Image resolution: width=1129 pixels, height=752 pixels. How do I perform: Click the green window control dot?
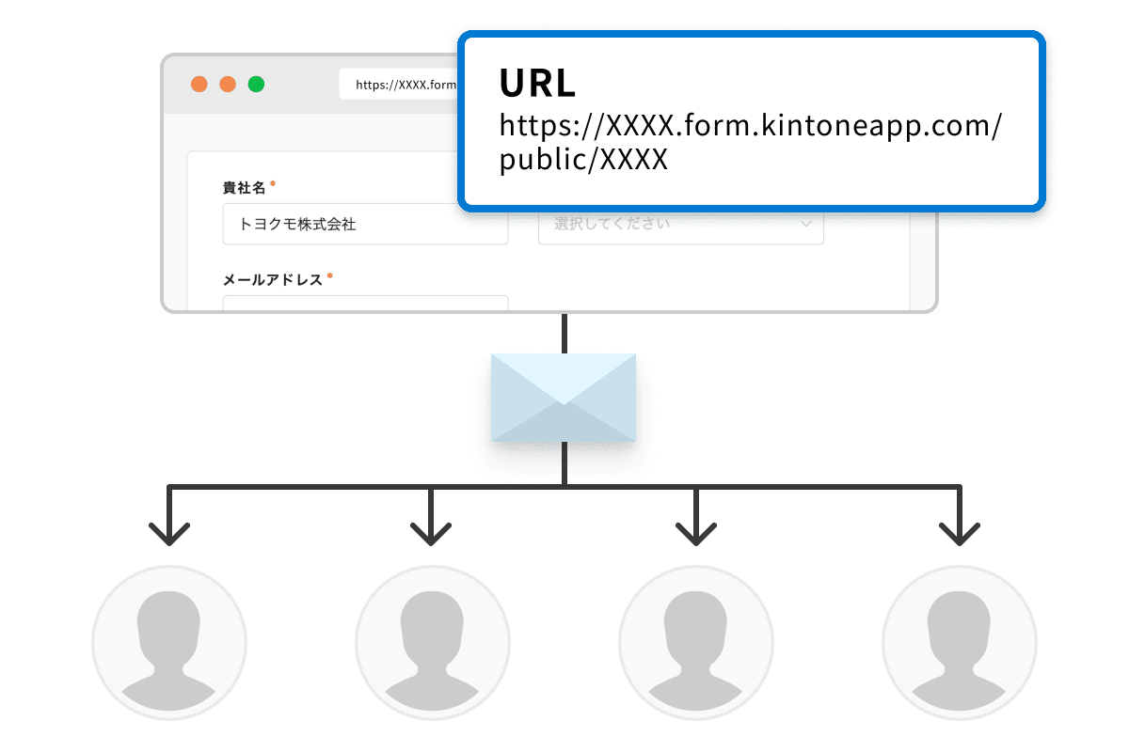click(255, 83)
